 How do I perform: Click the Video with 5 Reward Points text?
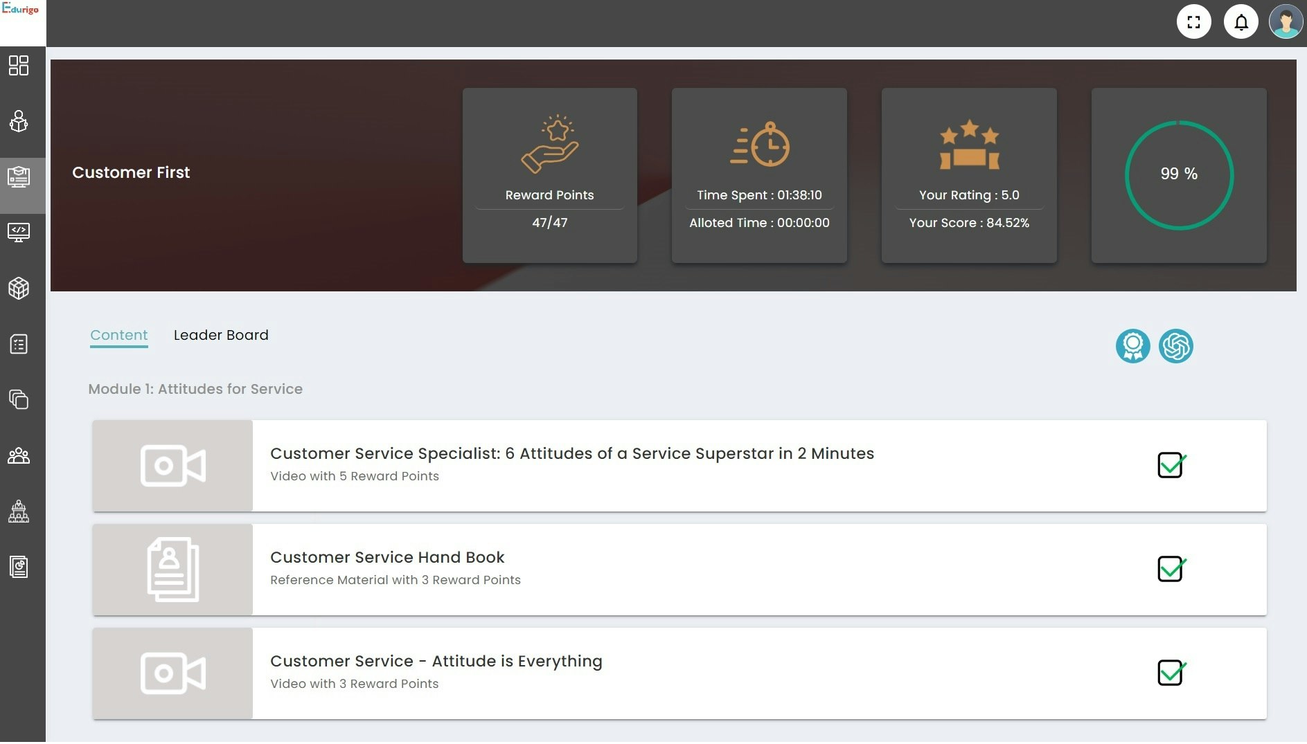355,476
